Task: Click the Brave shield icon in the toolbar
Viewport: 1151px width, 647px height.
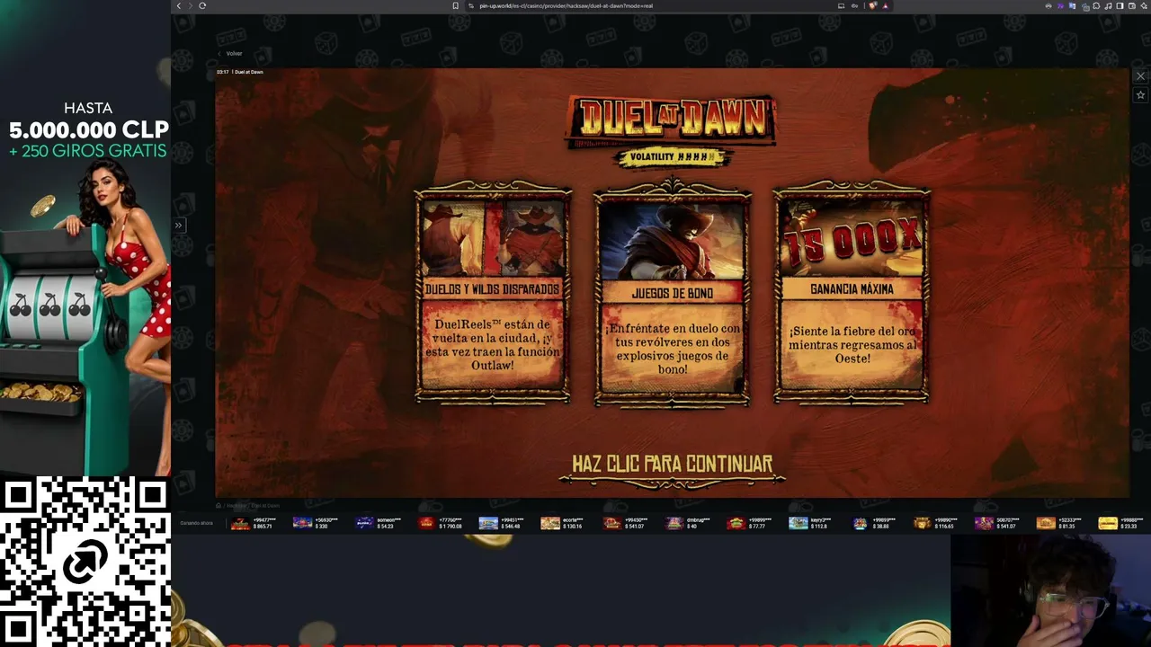Action: click(872, 5)
